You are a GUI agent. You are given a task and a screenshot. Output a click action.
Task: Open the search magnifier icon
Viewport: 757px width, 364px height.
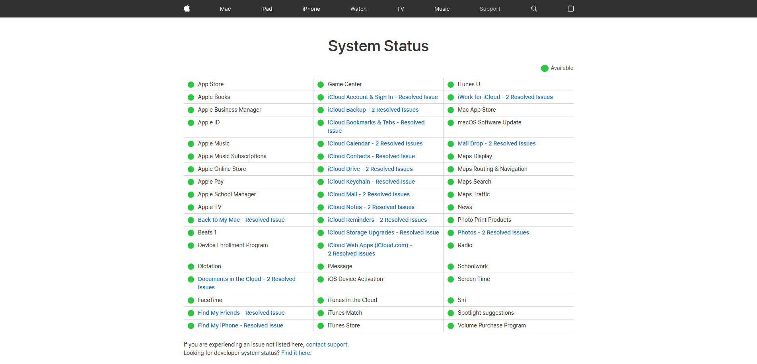click(534, 9)
